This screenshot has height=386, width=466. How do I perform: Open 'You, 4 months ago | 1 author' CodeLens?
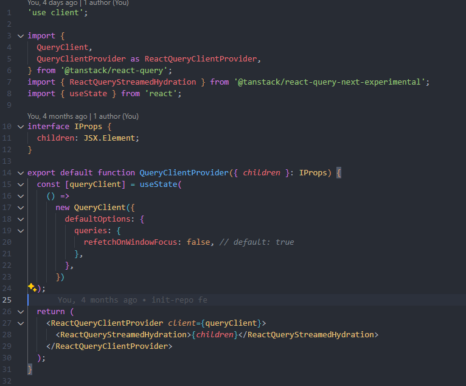tap(83, 116)
